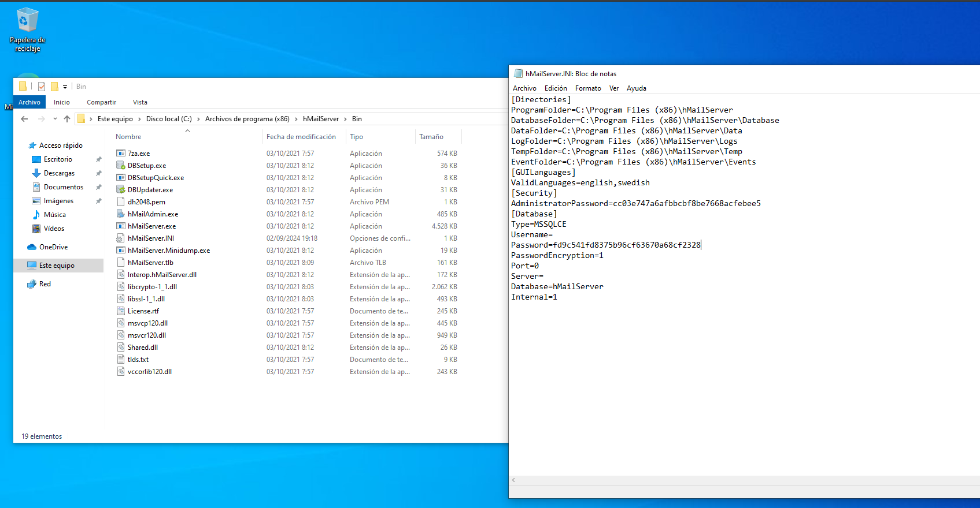
Task: Sort files by Nombre column header
Action: coord(128,137)
